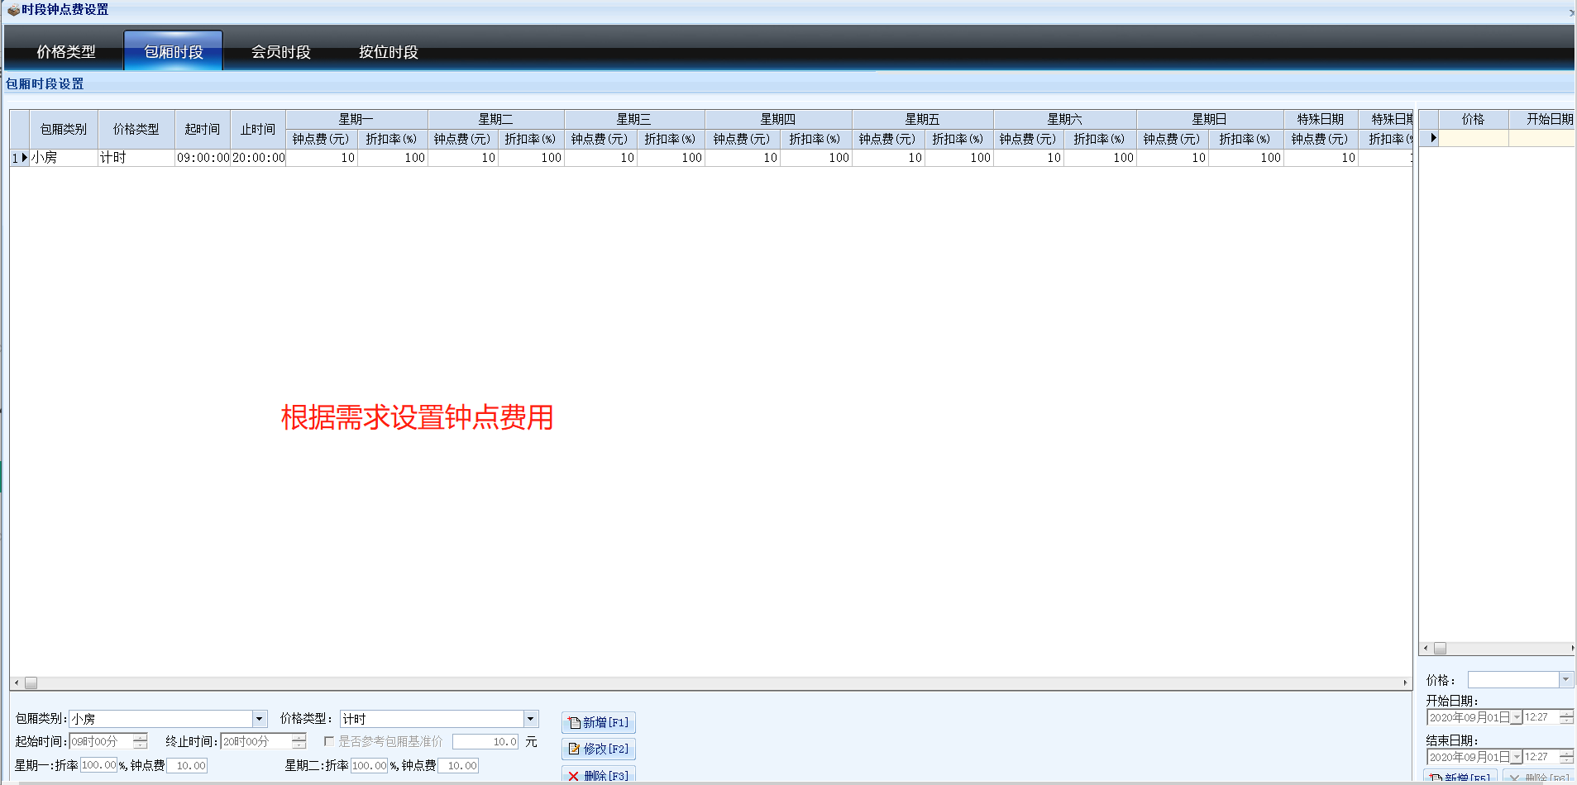This screenshot has height=785, width=1577.
Task: Click the 星期三 column group header
Action: pos(634,119)
